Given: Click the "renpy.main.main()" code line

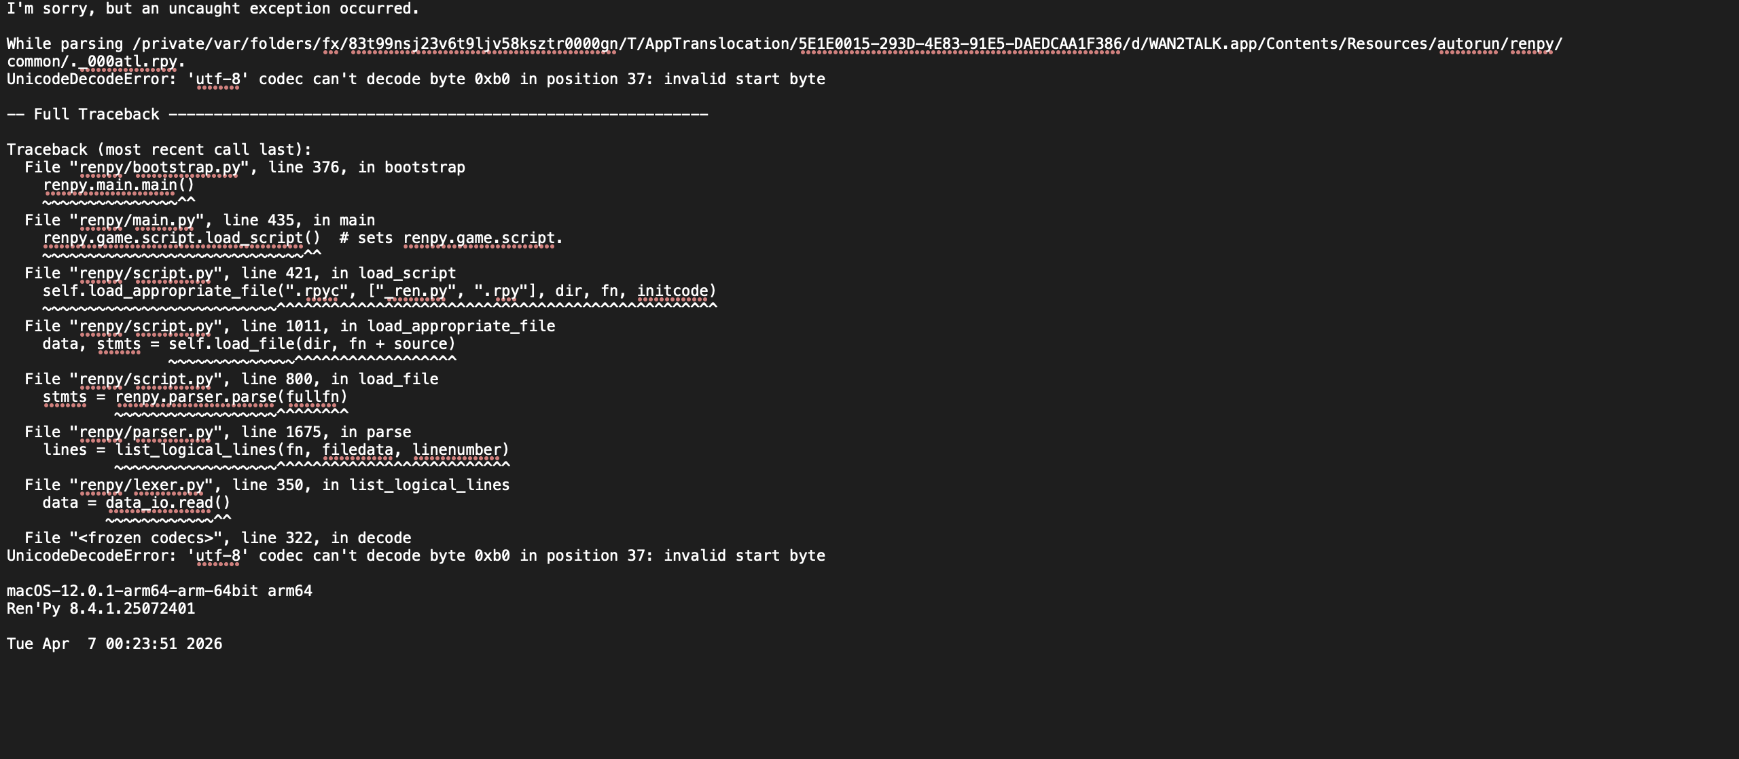Looking at the screenshot, I should click(119, 185).
